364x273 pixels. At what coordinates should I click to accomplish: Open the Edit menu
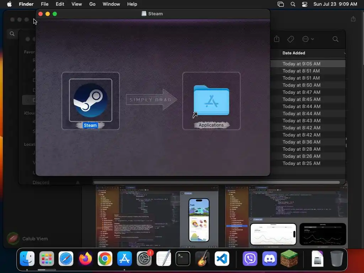click(60, 4)
